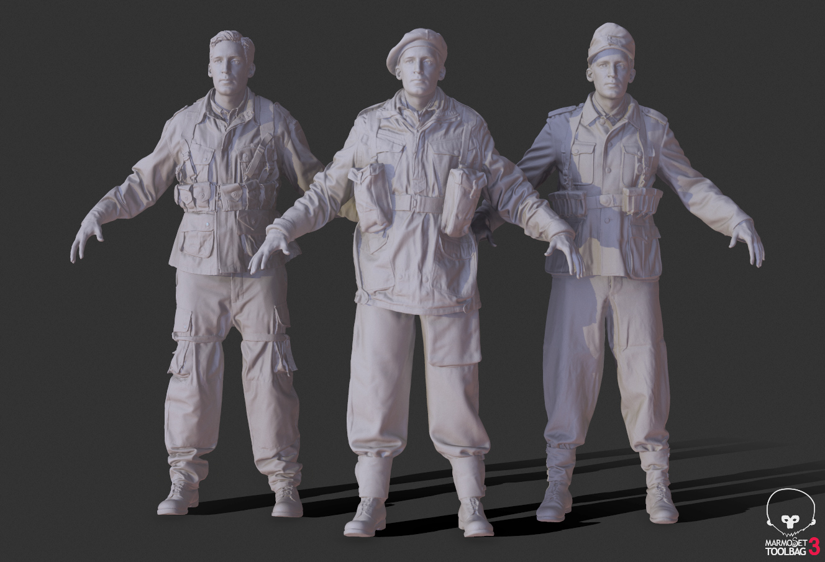Click the red number 3 in the watermark
Viewport: 825px width, 562px height.
(x=814, y=545)
